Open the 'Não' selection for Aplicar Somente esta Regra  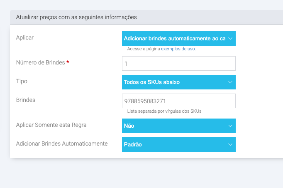point(174,126)
